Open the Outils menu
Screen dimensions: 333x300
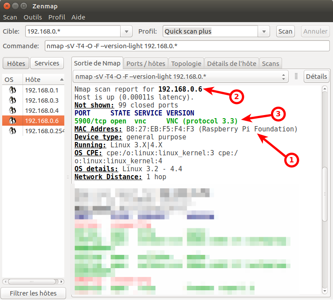[33, 17]
